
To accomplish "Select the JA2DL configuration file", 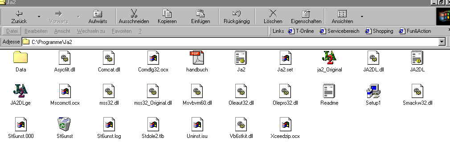I will point(417,61).
